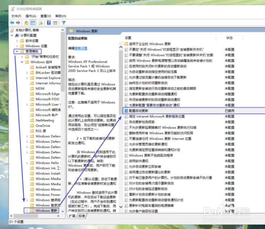Switch to the 扩展 tab
The height and width of the screenshot is (229, 265).
click(x=72, y=216)
